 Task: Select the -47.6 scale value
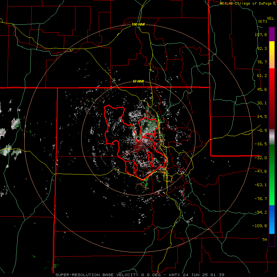261,171
